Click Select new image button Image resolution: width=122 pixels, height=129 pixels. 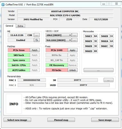point(17,120)
